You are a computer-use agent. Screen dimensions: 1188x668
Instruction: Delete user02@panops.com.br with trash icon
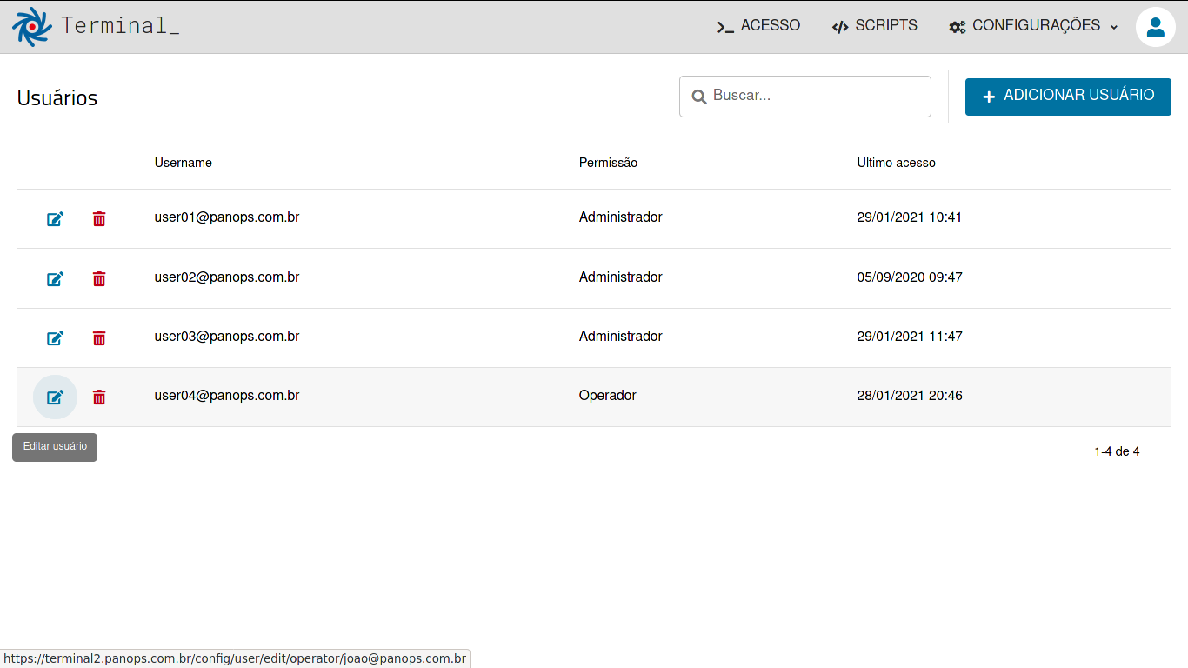pyautogui.click(x=99, y=278)
